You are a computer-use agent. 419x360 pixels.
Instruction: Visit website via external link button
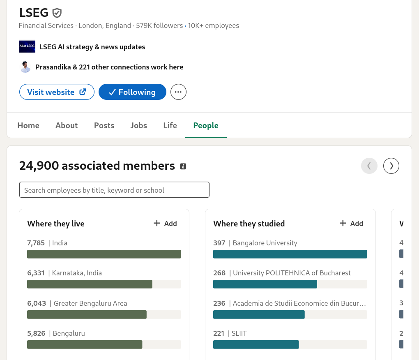point(57,92)
